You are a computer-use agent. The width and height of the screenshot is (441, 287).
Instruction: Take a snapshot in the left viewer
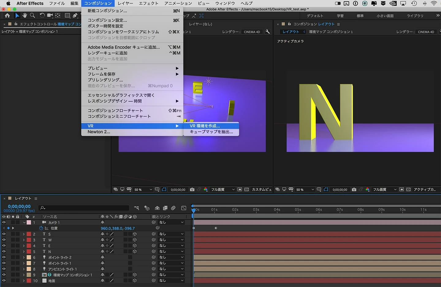pyautogui.click(x=192, y=190)
